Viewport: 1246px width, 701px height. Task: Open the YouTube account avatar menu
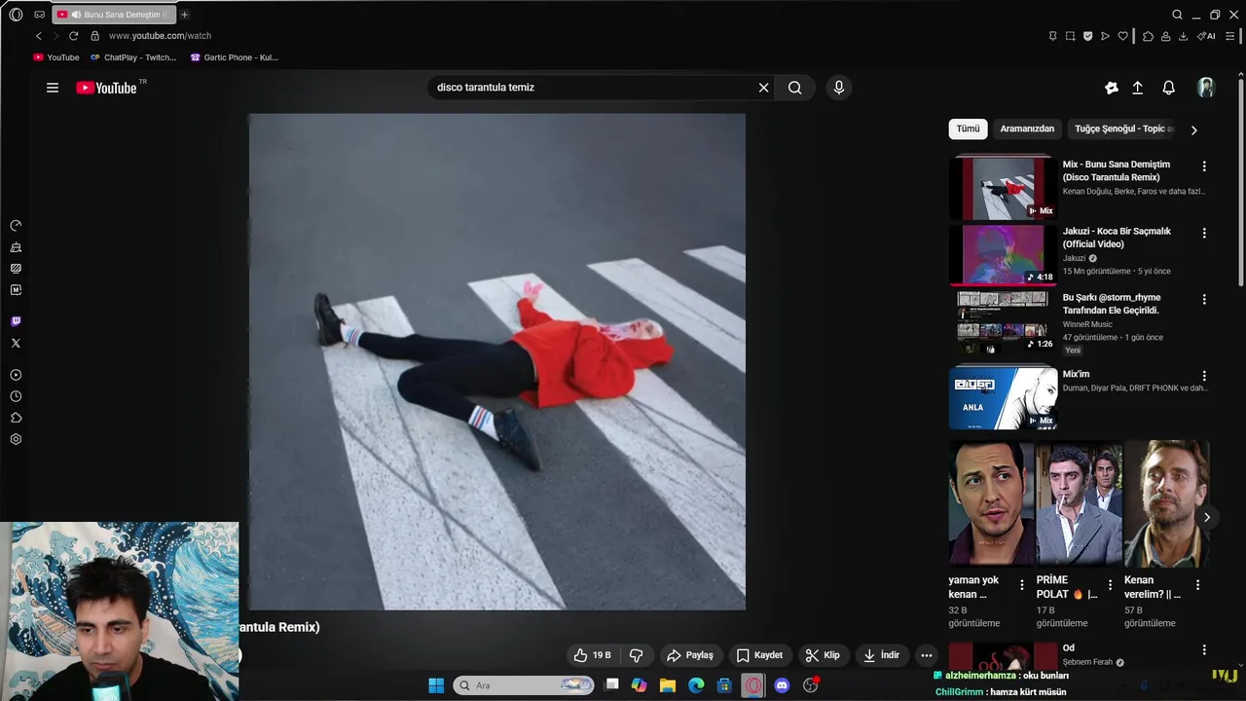pos(1206,88)
